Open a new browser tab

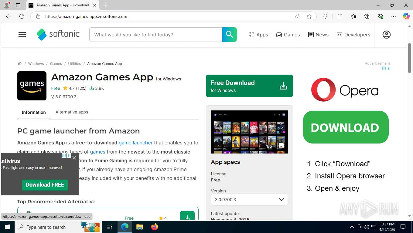pyautogui.click(x=106, y=5)
